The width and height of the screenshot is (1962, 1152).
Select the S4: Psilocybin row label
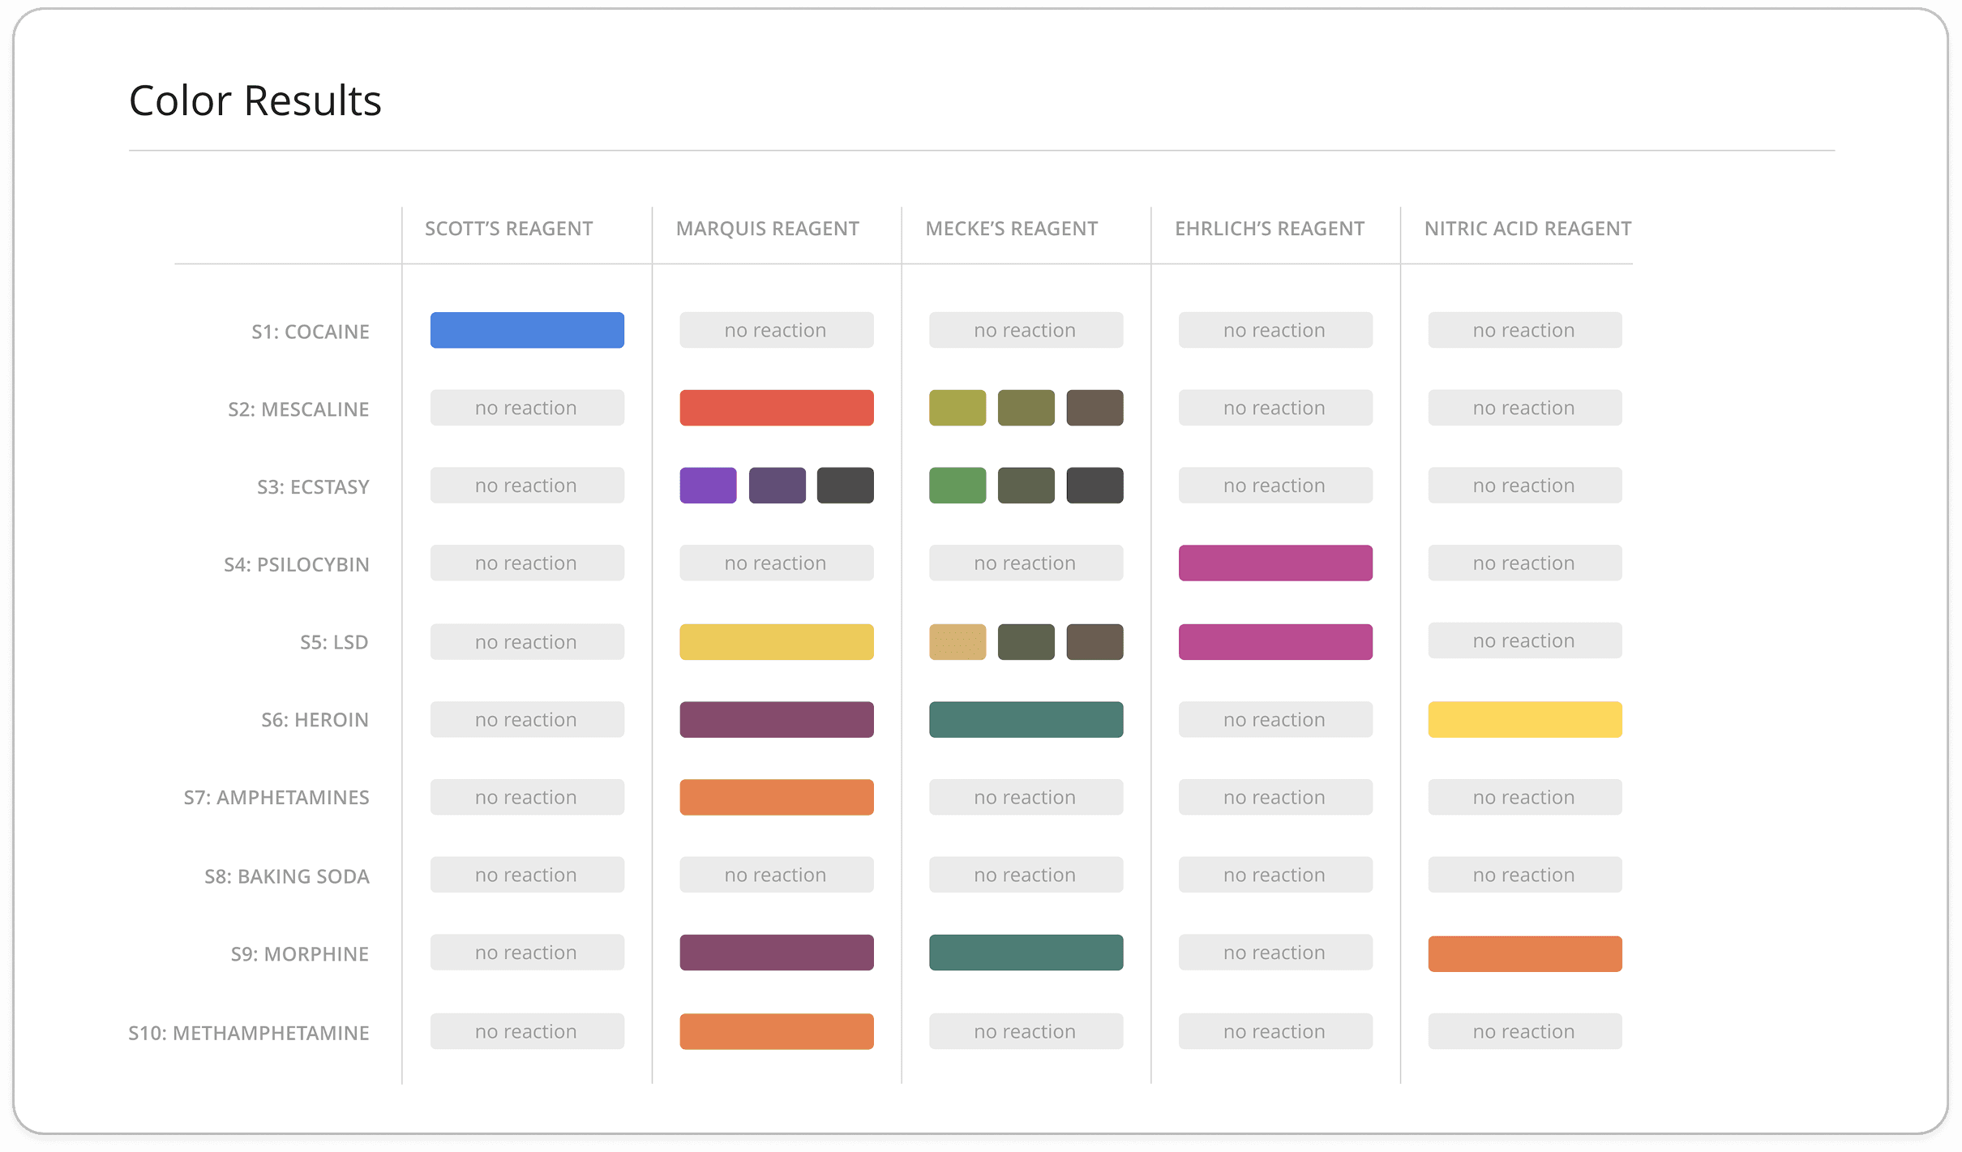click(x=296, y=564)
